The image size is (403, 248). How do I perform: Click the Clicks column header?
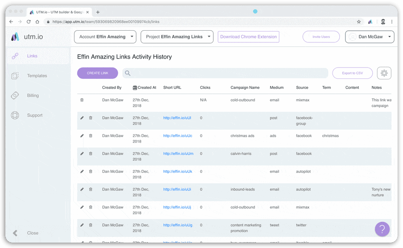click(205, 87)
